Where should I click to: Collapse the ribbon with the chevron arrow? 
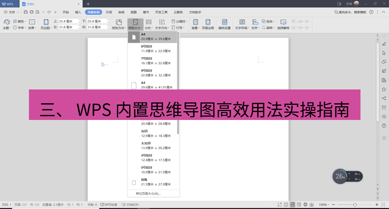pos(383,12)
